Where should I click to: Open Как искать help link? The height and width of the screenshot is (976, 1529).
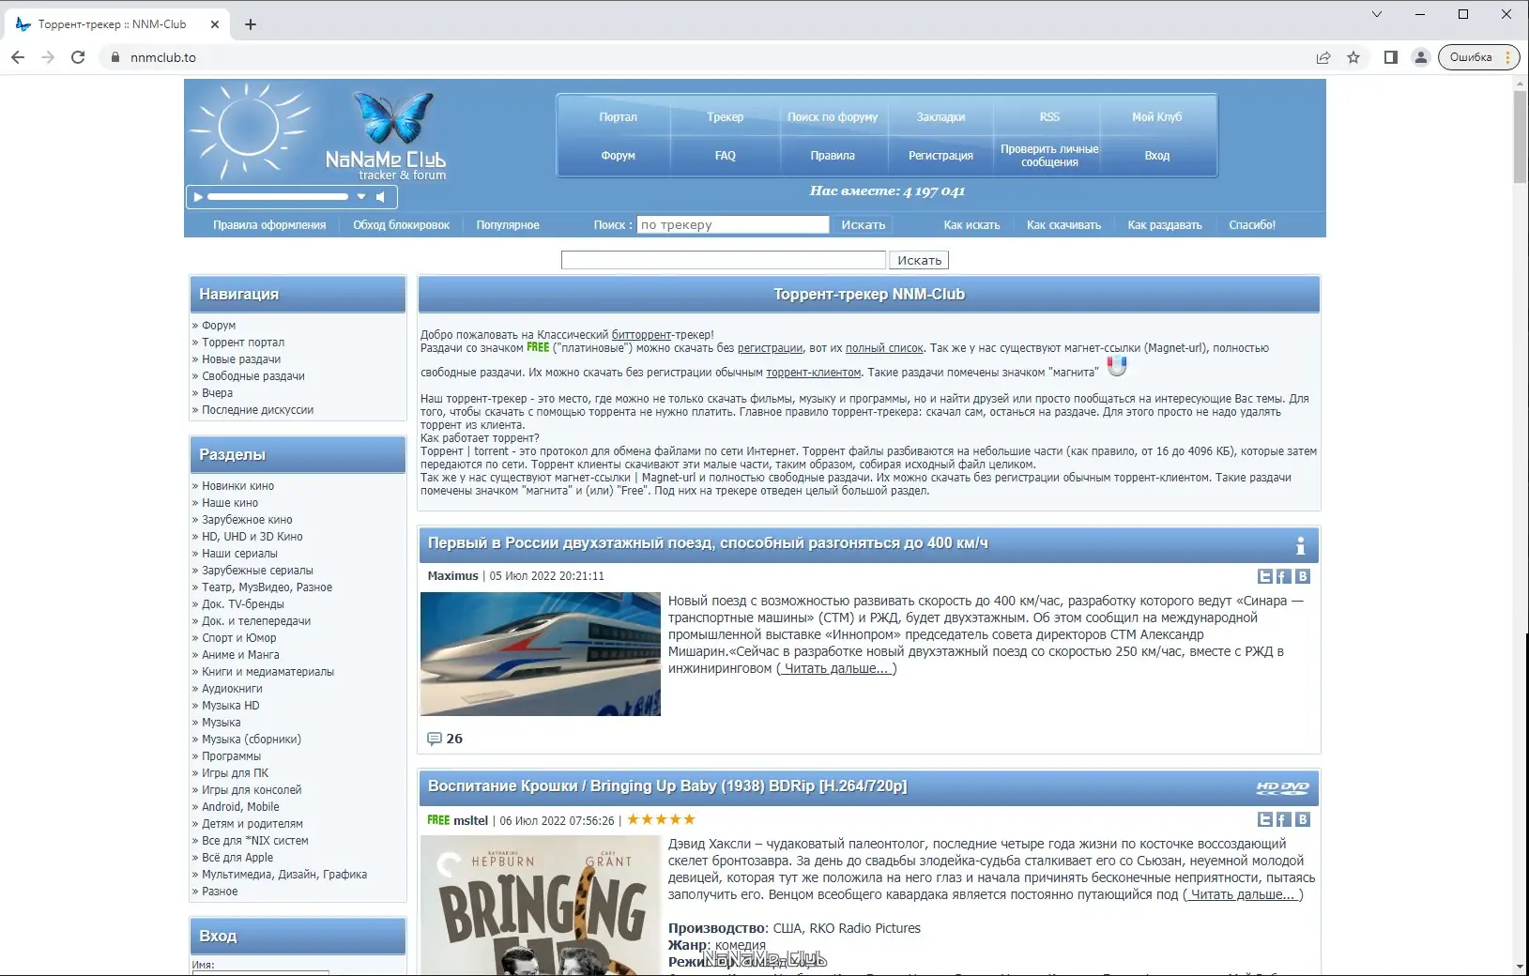click(971, 225)
